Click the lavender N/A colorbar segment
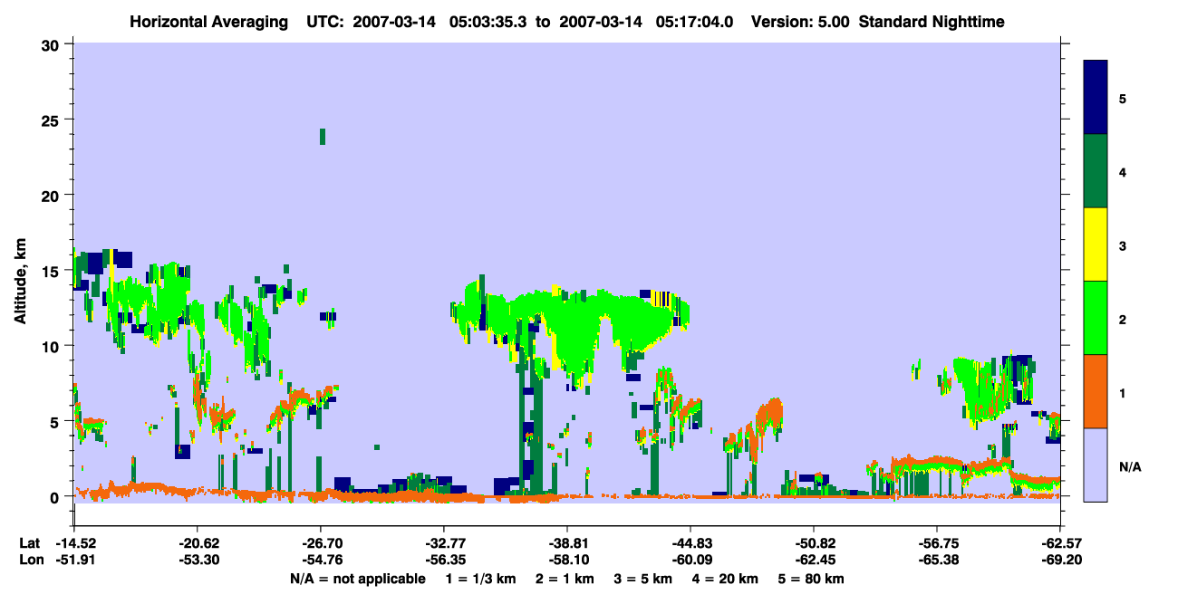The width and height of the screenshot is (1178, 604). coord(1096,465)
